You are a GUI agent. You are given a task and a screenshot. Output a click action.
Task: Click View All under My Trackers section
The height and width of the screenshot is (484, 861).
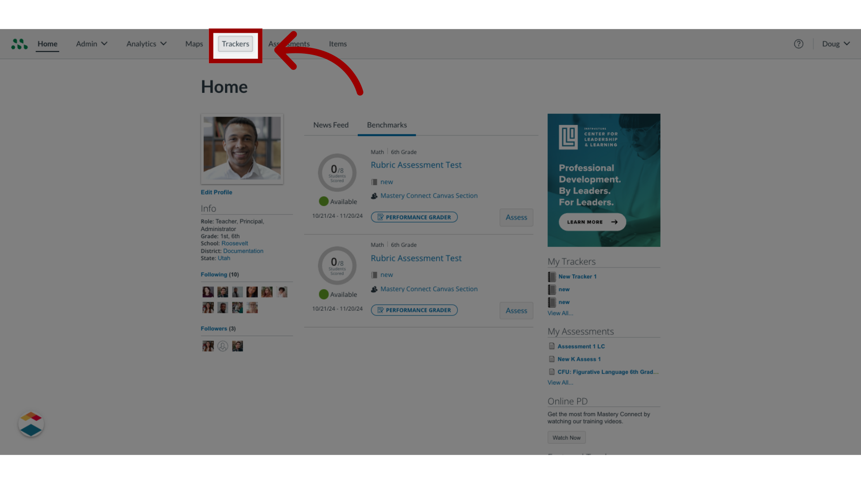pos(560,313)
